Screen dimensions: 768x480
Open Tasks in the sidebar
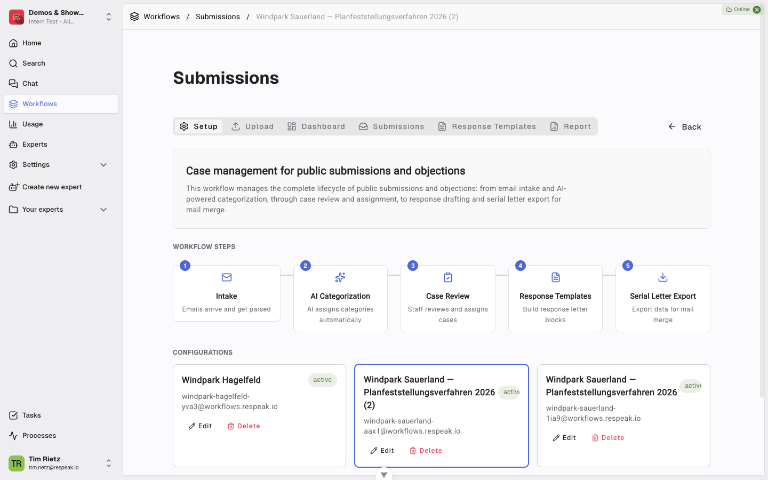(x=61, y=415)
